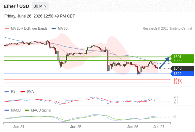
Task: Click the 9MA legend label
Action: pyautogui.click(x=30, y=92)
